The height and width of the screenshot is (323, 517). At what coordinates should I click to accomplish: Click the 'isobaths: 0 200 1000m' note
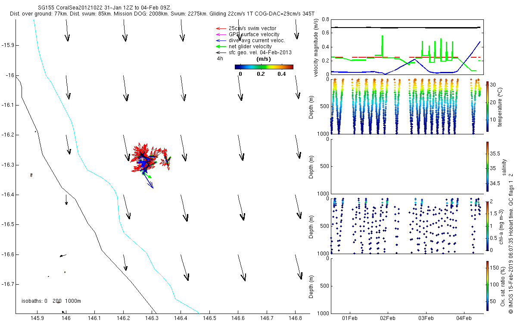51,301
